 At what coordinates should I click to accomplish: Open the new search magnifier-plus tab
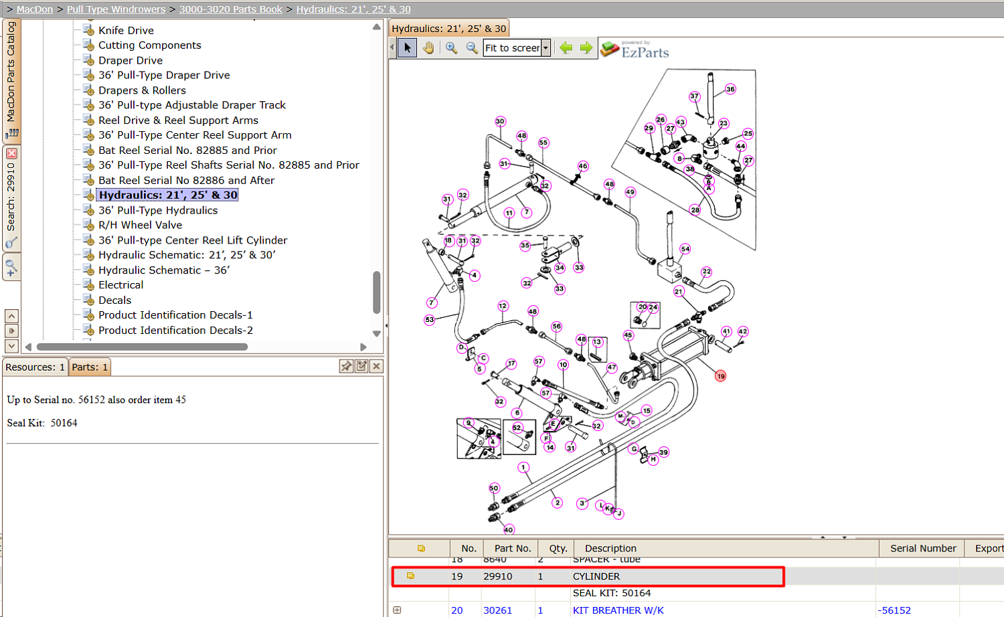coord(11,268)
